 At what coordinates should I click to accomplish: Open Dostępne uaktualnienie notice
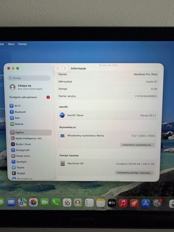pyautogui.click(x=29, y=97)
